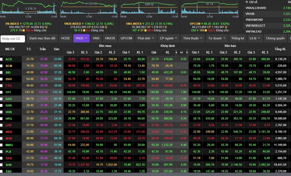Click the SHB ticker symbol
The image size is (291, 176).
[x=8, y=165]
